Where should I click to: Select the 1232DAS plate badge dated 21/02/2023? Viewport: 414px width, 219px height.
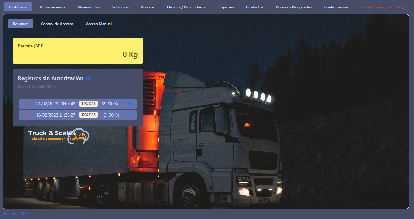click(88, 104)
